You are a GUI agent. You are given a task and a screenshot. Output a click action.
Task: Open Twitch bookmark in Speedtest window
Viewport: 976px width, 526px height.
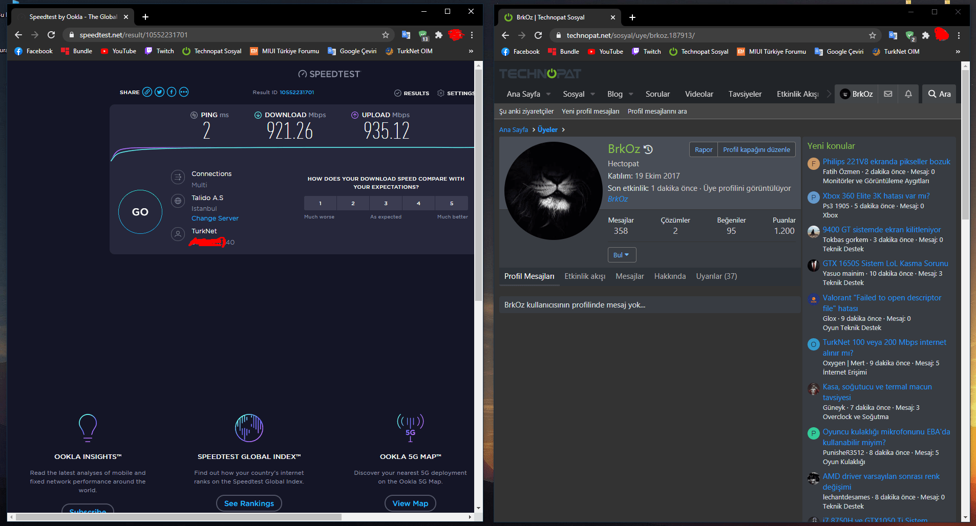point(160,51)
